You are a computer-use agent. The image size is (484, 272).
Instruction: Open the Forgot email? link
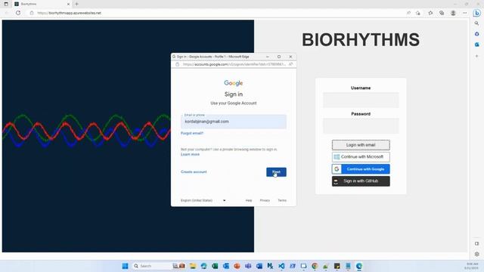click(x=192, y=133)
